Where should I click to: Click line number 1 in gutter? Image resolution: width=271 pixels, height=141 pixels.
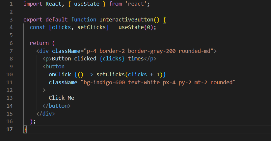click(x=11, y=4)
